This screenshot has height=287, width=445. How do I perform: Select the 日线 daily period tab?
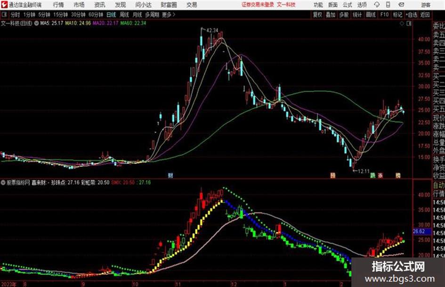(111, 15)
